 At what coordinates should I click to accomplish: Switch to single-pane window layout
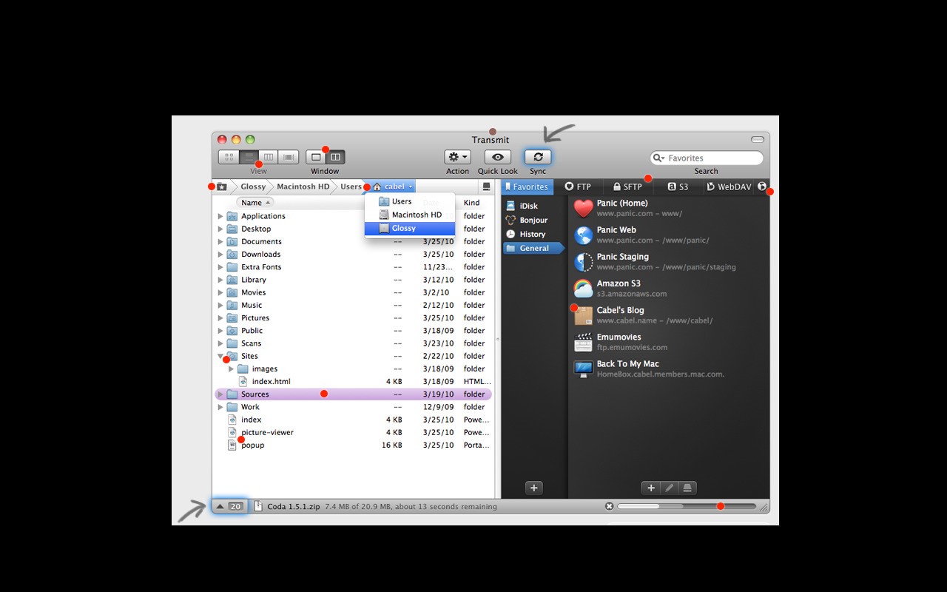point(316,157)
